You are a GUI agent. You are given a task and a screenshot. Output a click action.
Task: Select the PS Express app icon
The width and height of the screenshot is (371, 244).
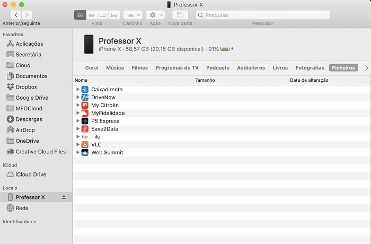(x=85, y=121)
